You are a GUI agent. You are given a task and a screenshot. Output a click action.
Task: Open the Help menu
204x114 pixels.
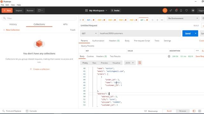click(x=19, y=5)
